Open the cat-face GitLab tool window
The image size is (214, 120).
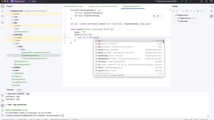[2, 16]
